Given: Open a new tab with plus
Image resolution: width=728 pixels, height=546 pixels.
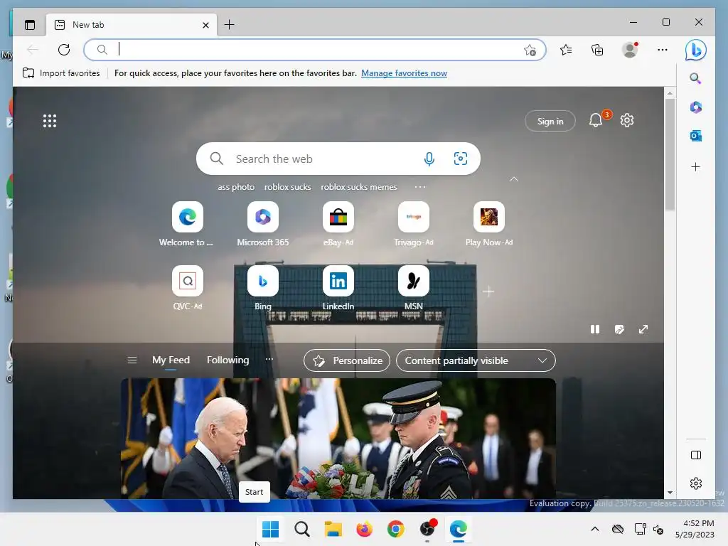Looking at the screenshot, I should [230, 25].
